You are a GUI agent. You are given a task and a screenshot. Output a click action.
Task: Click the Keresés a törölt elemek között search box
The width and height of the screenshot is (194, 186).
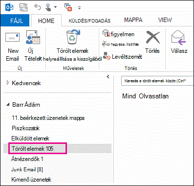pos(157,81)
